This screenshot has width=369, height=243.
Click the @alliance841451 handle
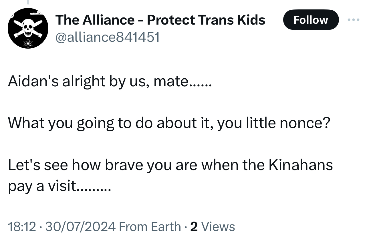[x=108, y=37]
